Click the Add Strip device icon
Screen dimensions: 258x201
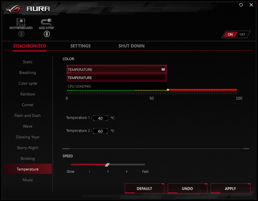point(46,22)
